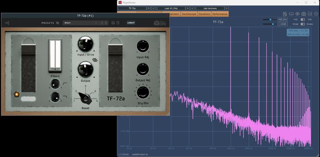
Task: Switch to the Performance tab
Action: (220, 14)
